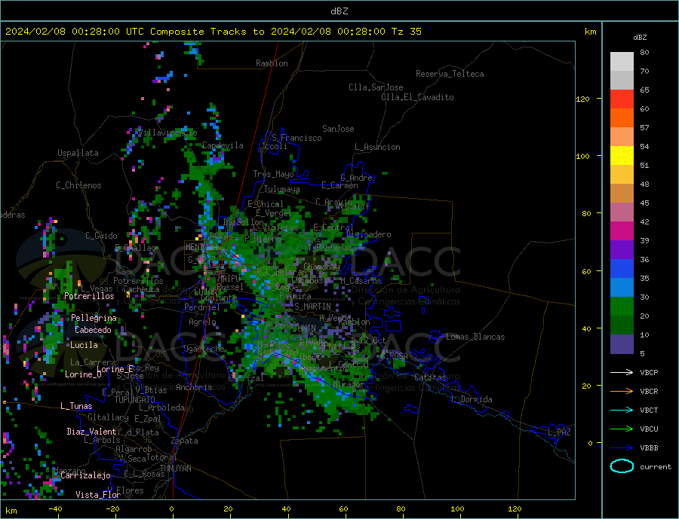
Task: Click the dBZ title at top center
Action: click(339, 11)
